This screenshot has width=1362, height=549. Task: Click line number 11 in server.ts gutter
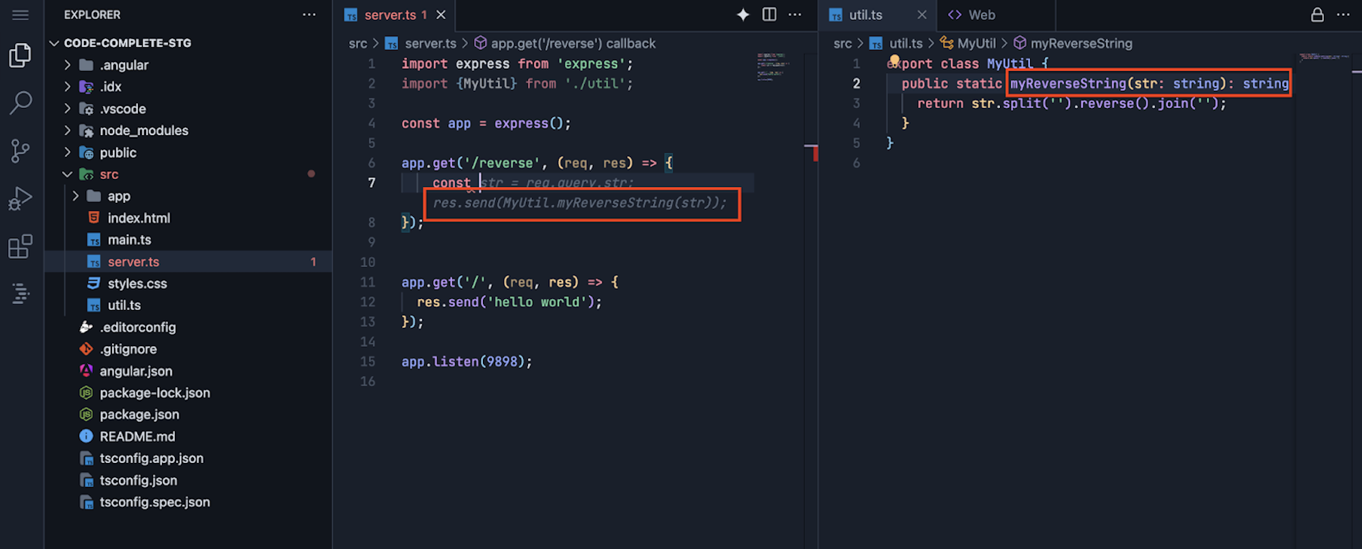point(367,283)
